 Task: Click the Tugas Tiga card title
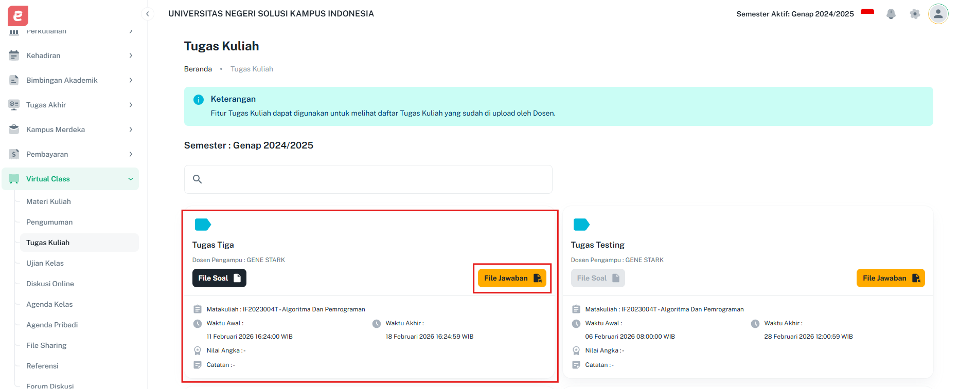tap(213, 245)
